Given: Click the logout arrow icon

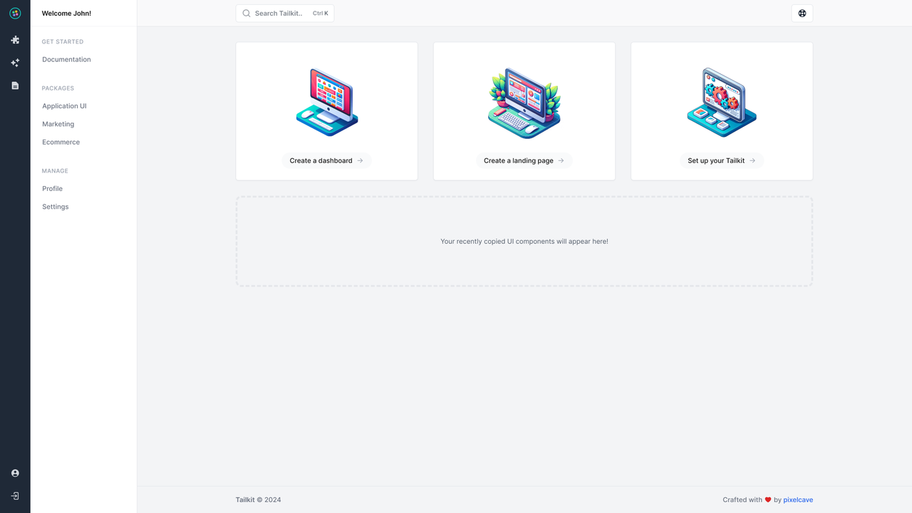Looking at the screenshot, I should 15,496.
